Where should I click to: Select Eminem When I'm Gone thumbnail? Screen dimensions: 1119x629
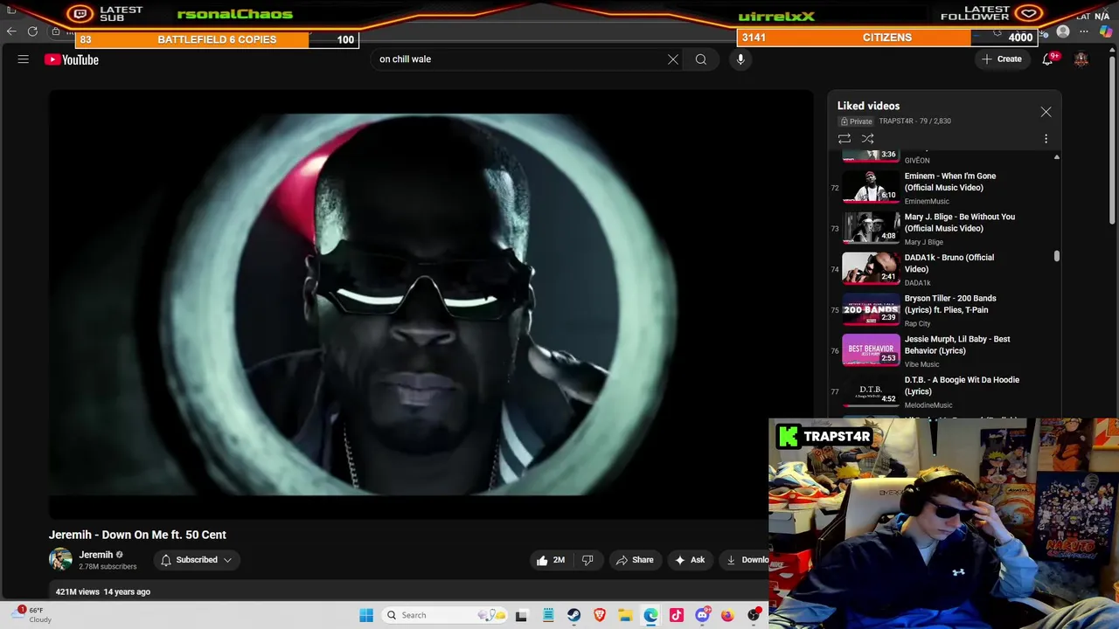pos(871,187)
